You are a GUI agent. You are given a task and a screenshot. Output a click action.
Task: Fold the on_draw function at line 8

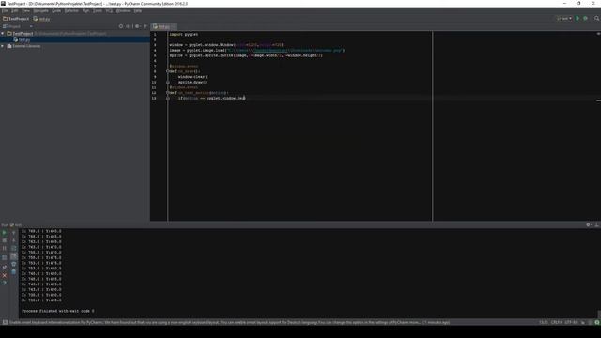168,71
